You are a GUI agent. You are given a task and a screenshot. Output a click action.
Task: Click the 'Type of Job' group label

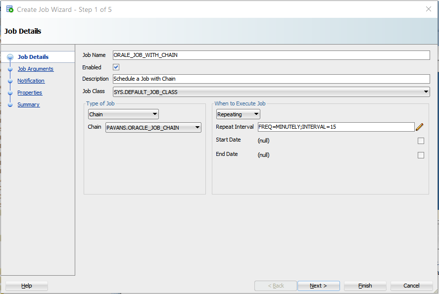point(100,103)
